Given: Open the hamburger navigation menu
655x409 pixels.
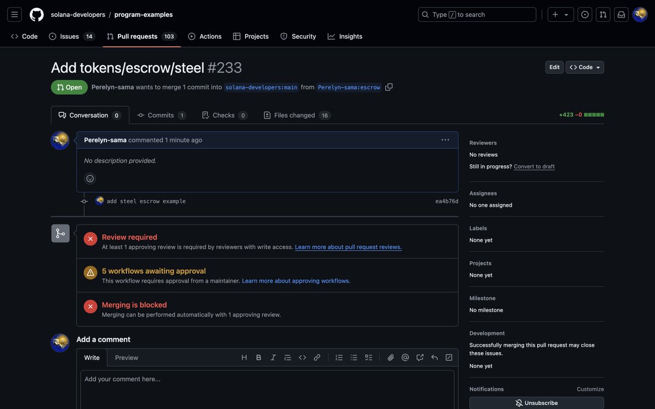Looking at the screenshot, I should (x=15, y=15).
